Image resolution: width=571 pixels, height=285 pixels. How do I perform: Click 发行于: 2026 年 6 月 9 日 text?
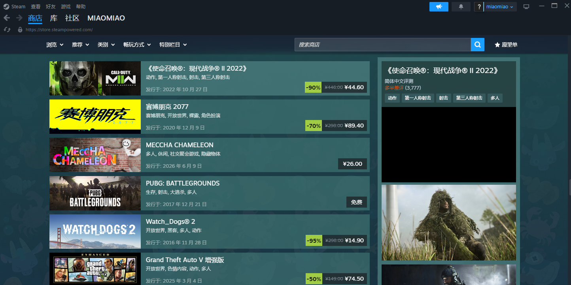174,166
